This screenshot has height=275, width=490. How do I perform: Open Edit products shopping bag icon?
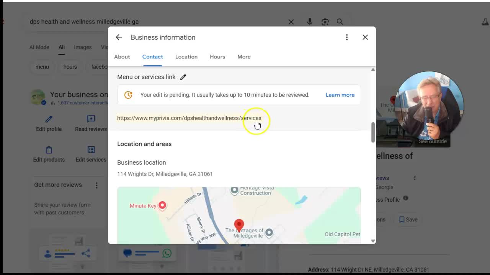pyautogui.click(x=49, y=150)
